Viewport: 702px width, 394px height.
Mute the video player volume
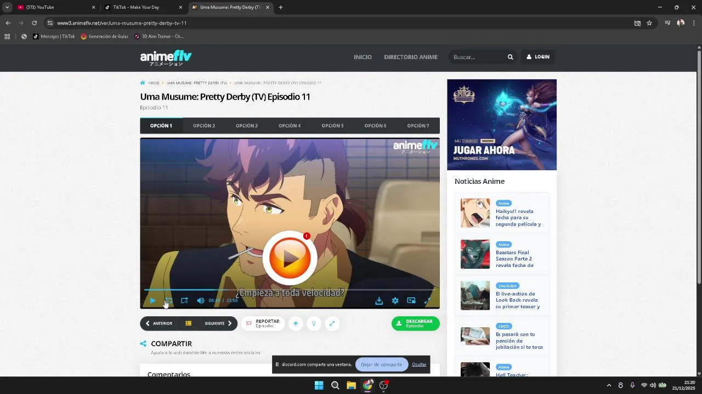[x=200, y=300]
